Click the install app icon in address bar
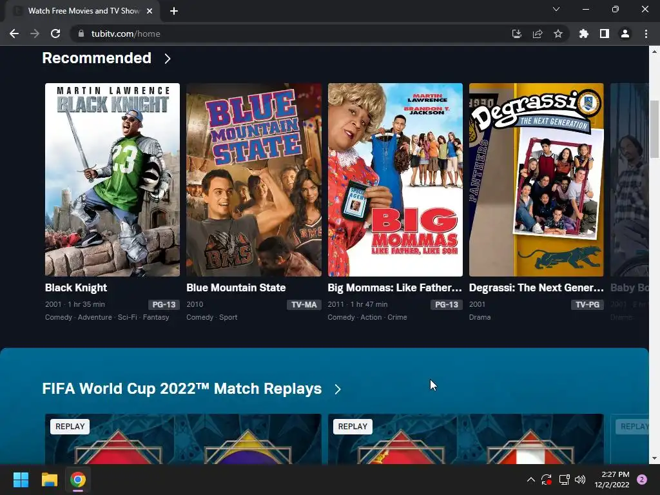Screen dimensions: 660x495 (x=516, y=34)
